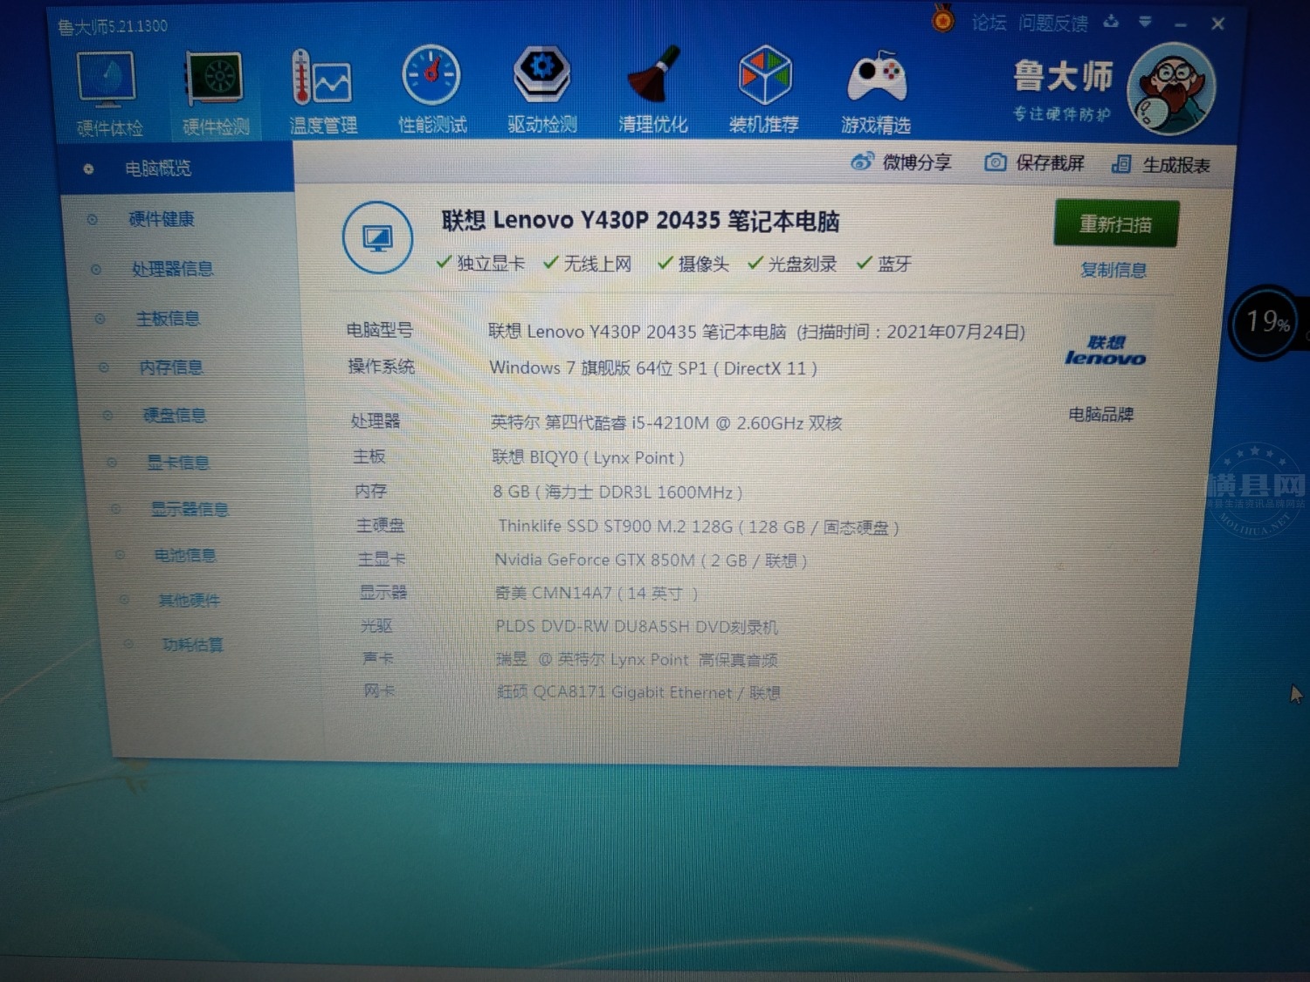The height and width of the screenshot is (982, 1310).
Task: Click the 光盘刻录 checkmark label
Action: [792, 264]
